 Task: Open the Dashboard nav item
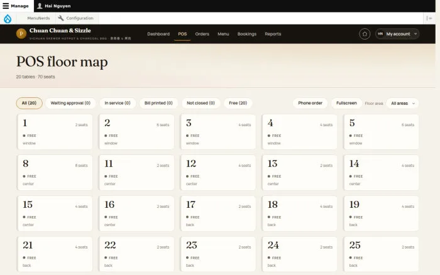(x=158, y=34)
